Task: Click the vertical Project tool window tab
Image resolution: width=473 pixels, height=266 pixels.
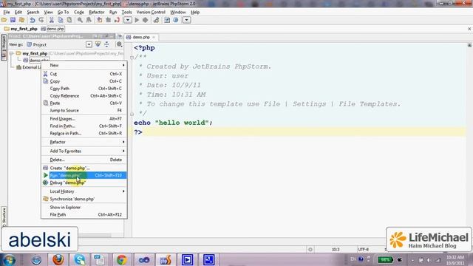Action: [4, 47]
